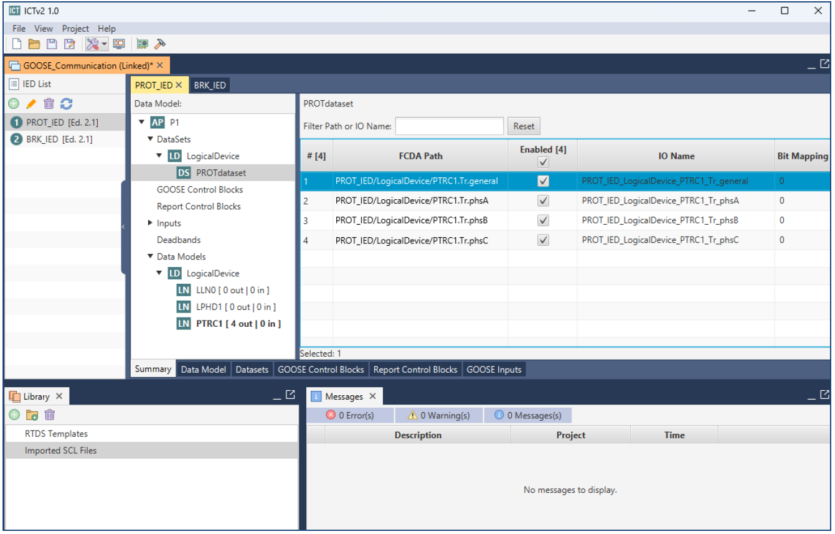Add a new IED with green plus

pos(13,104)
